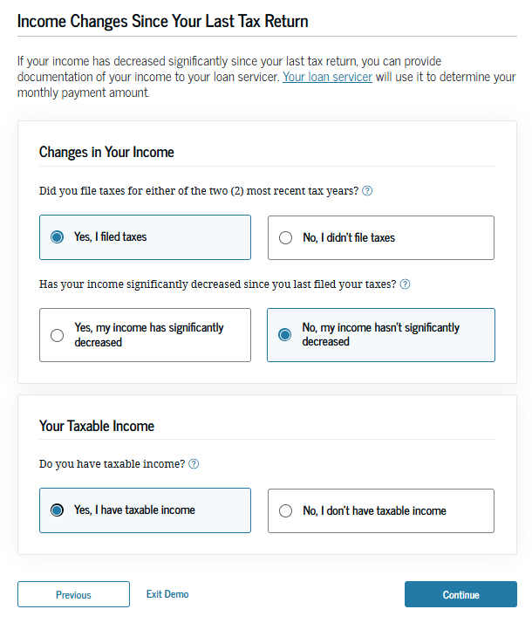The width and height of the screenshot is (532, 623).
Task: Open the "Your loan servicer" link
Action: coord(327,77)
